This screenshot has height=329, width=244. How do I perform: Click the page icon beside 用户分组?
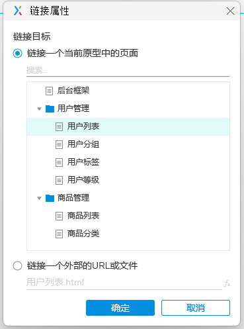click(x=59, y=144)
